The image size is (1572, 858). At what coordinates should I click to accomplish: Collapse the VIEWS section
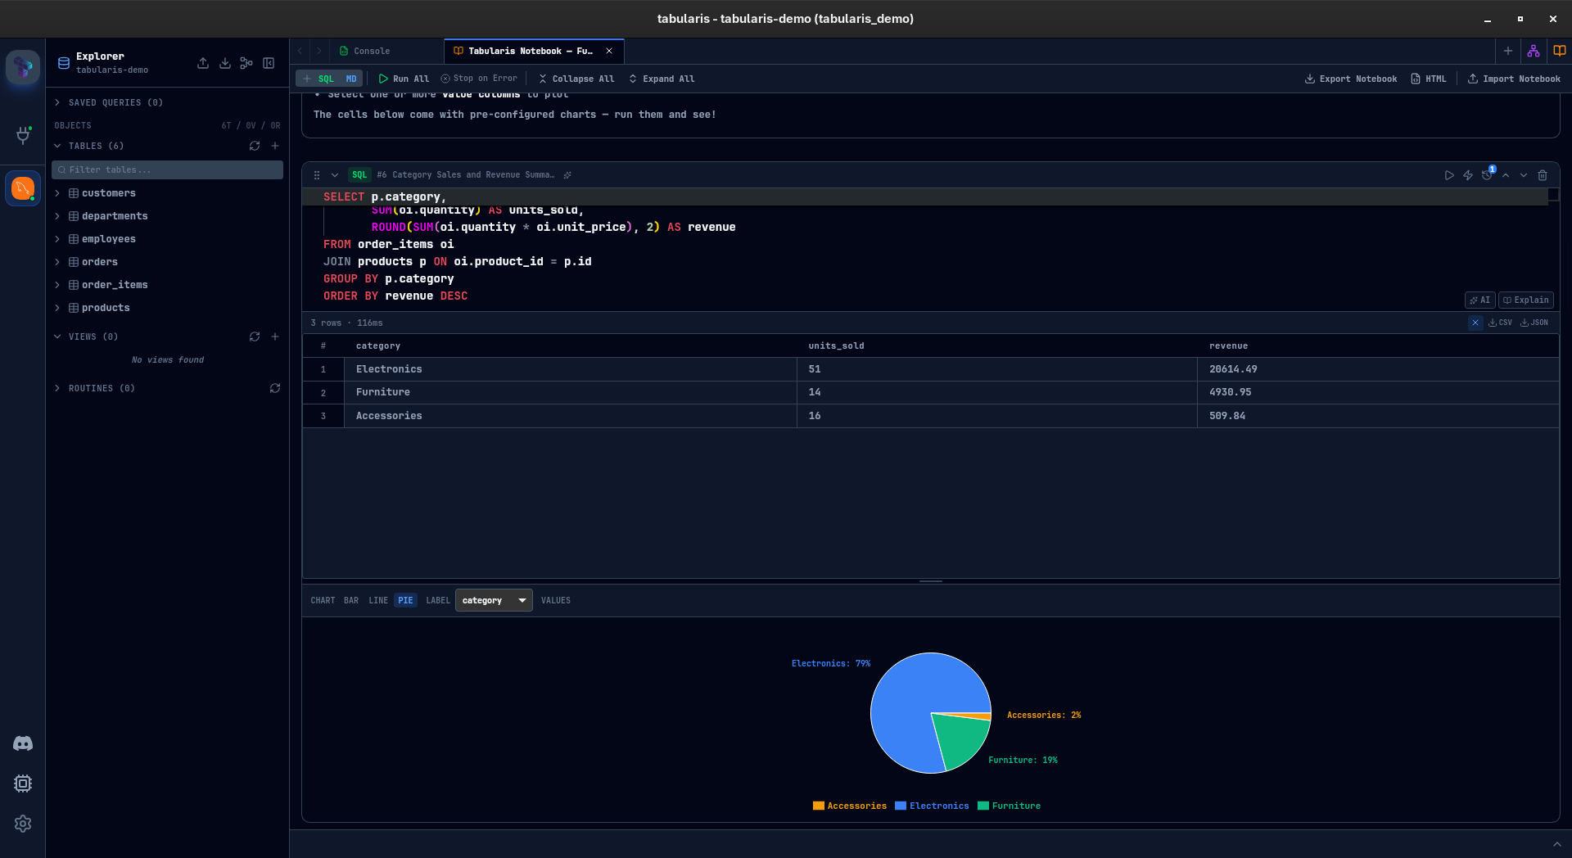pyautogui.click(x=57, y=336)
